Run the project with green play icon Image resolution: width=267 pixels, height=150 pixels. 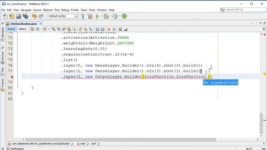pos(97,16)
